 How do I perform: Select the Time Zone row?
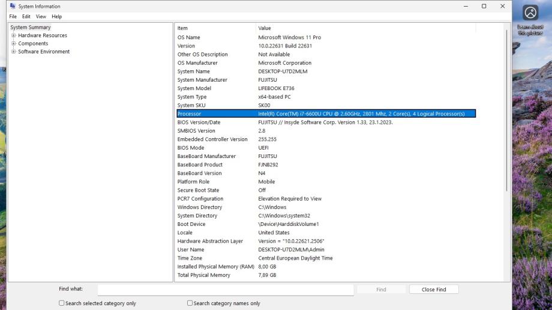(326, 258)
